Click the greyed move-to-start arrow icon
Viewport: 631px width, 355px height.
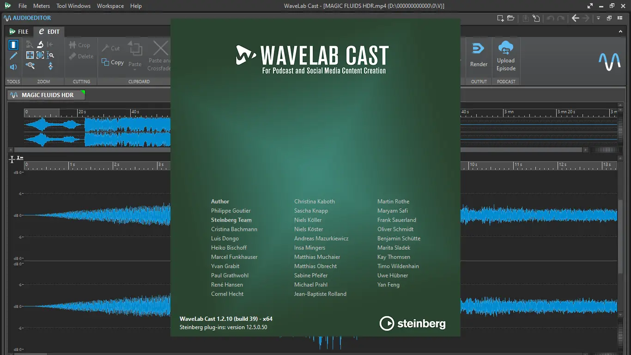[x=50, y=44]
